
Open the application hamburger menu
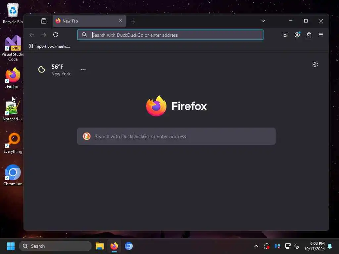point(320,35)
